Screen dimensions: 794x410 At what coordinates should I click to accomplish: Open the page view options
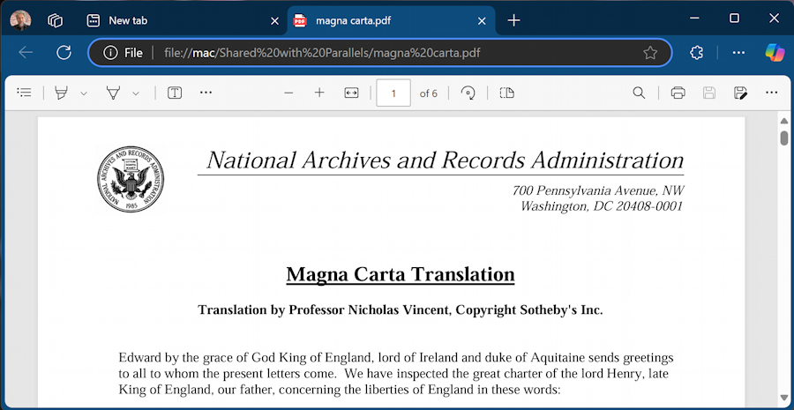coord(507,93)
